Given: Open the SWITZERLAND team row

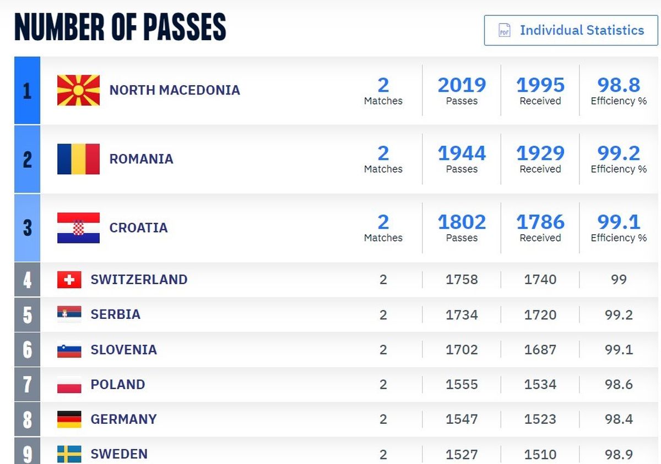Looking at the screenshot, I should (x=337, y=280).
